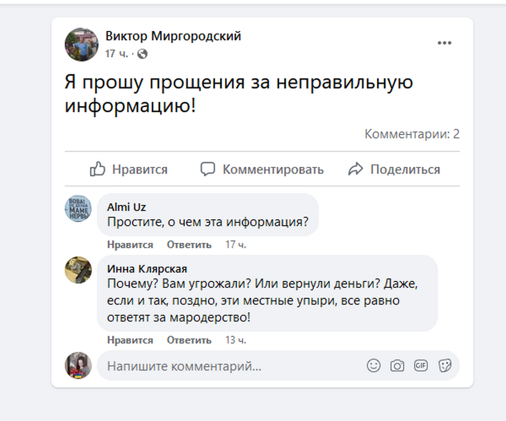Viewport: 506px width, 421px height.
Task: Click the thumbs-up Like icon
Action: tap(98, 169)
